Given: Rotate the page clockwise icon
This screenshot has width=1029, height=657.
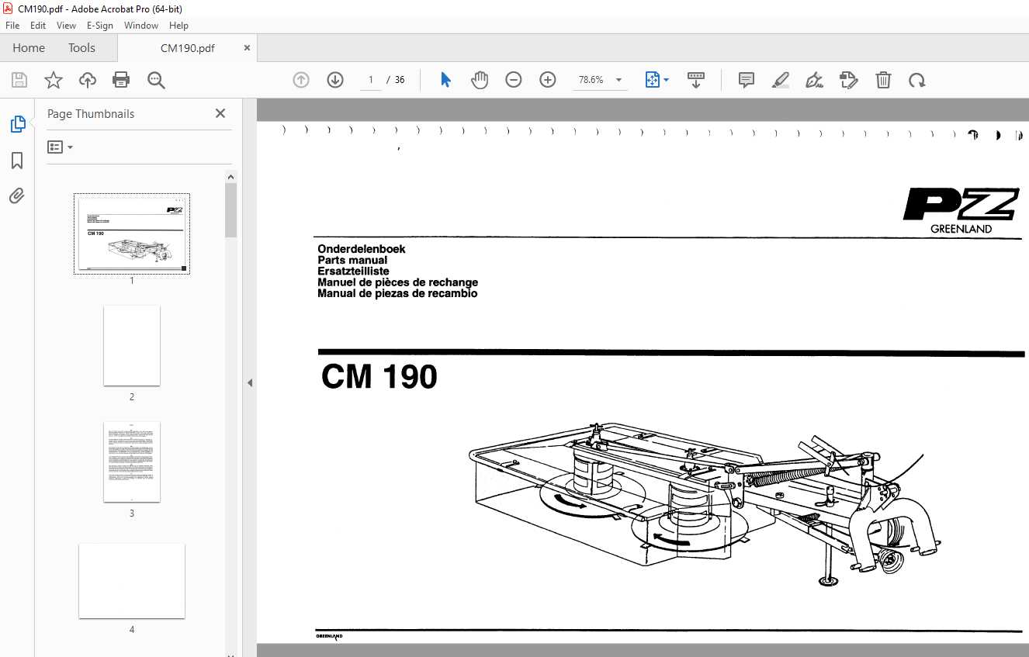Looking at the screenshot, I should [917, 80].
